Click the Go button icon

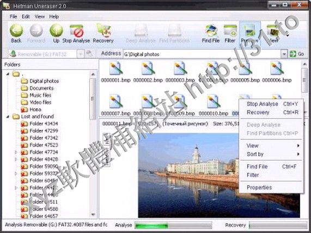[292, 54]
